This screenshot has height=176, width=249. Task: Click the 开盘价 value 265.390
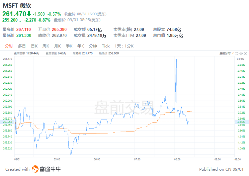point(59,29)
